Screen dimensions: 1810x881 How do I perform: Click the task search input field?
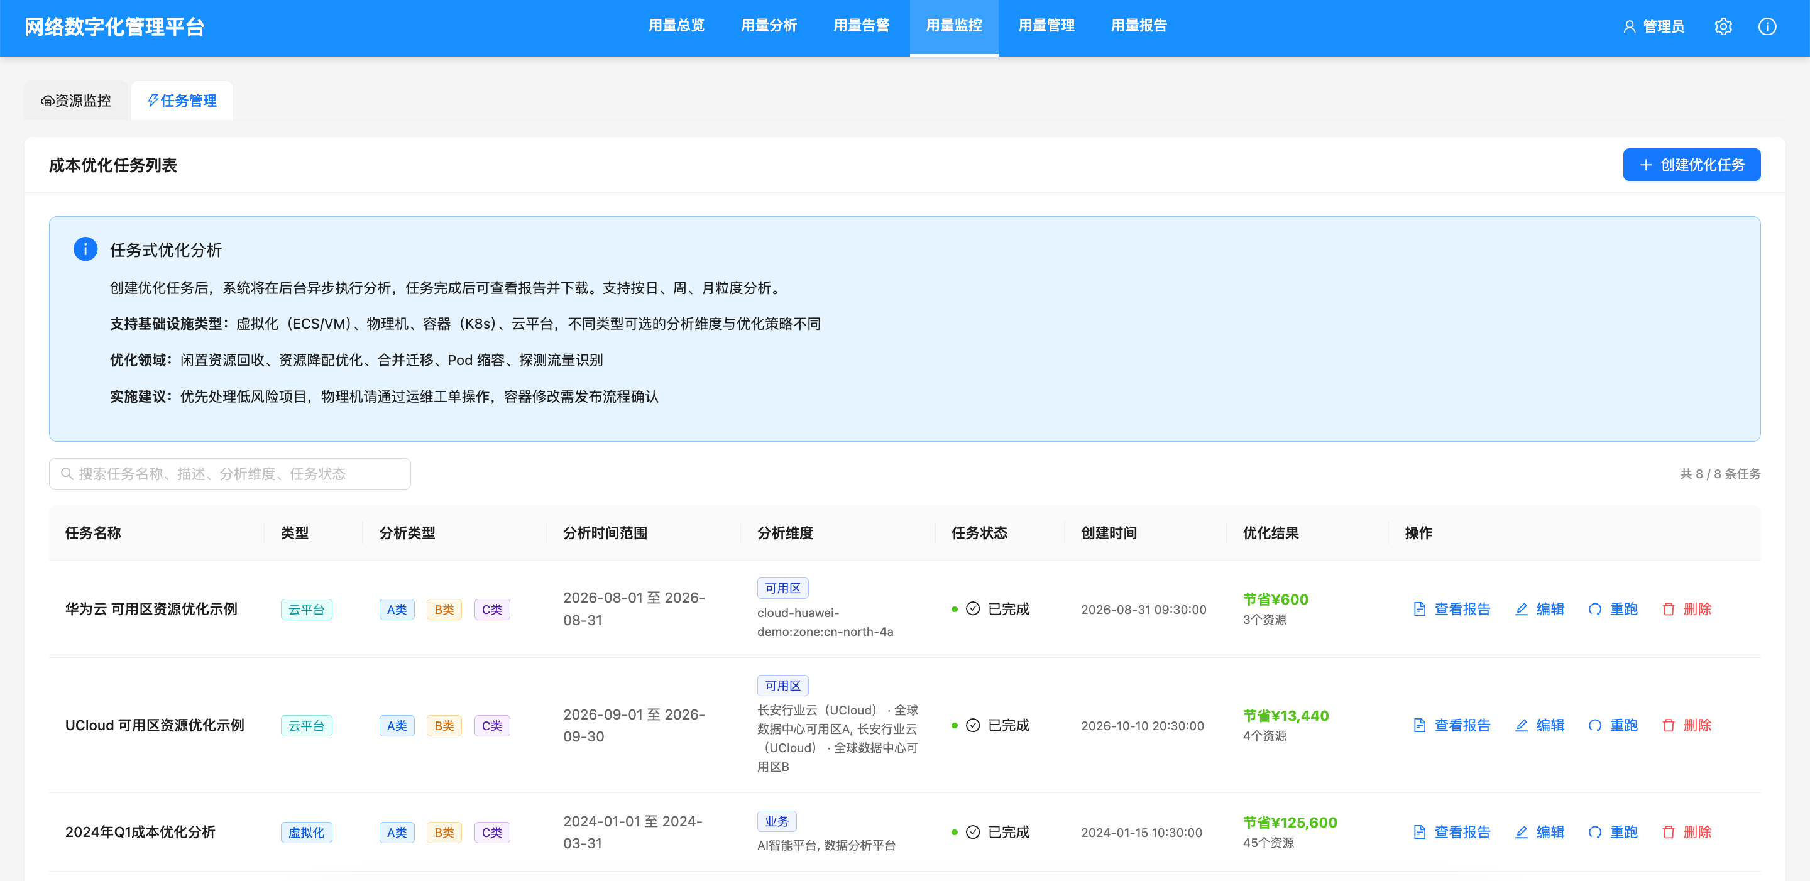coord(230,474)
